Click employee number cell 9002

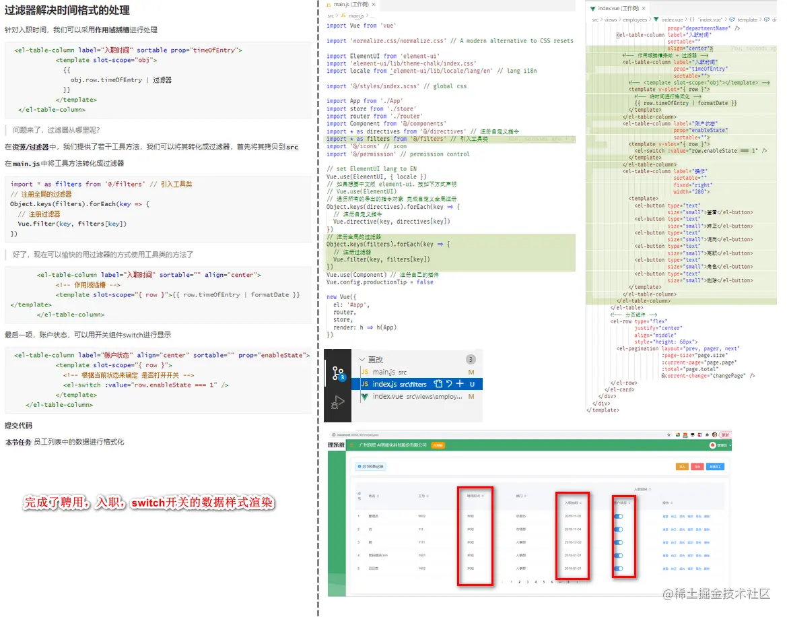(421, 516)
